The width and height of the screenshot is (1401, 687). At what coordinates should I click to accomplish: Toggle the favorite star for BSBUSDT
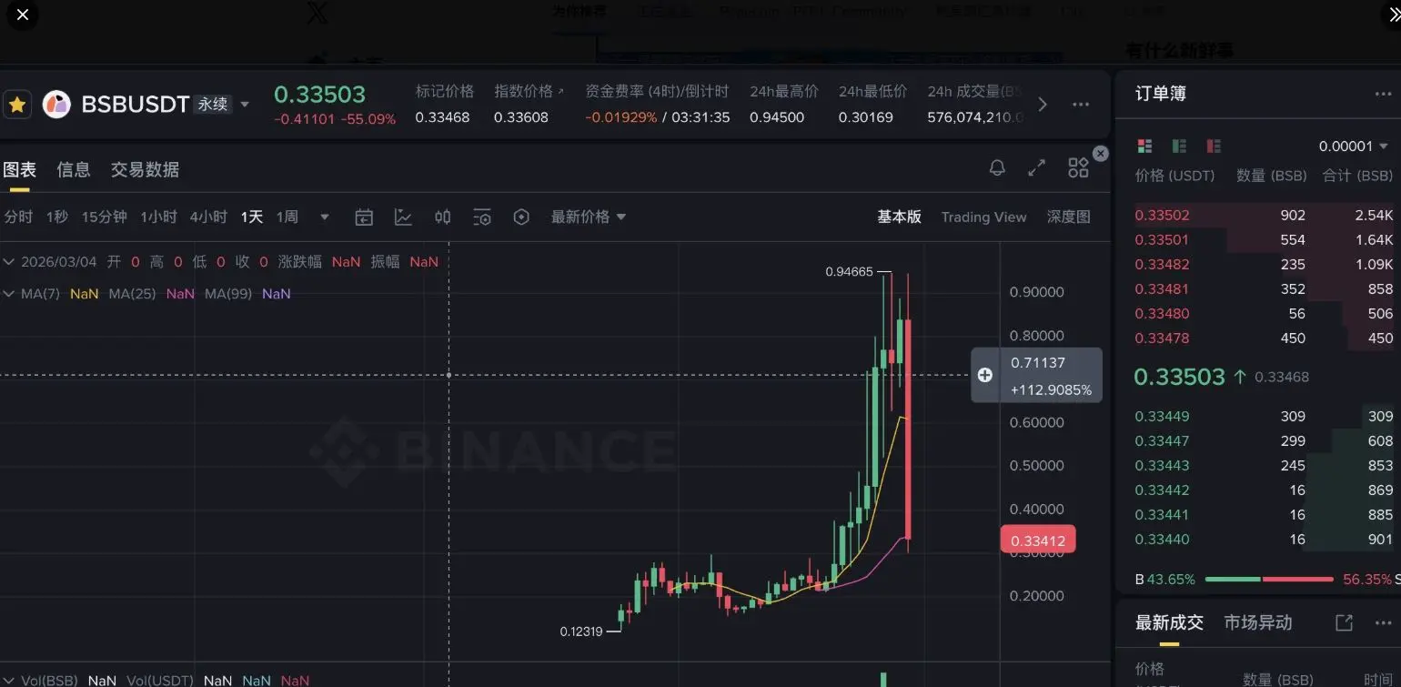point(17,105)
